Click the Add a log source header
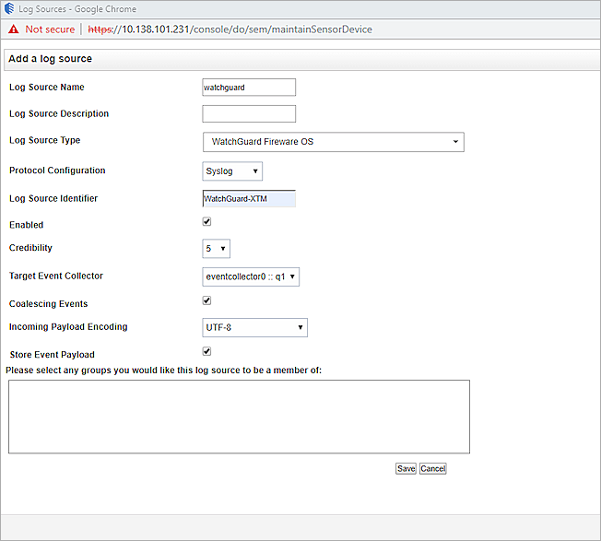The image size is (601, 541). pyautogui.click(x=51, y=59)
